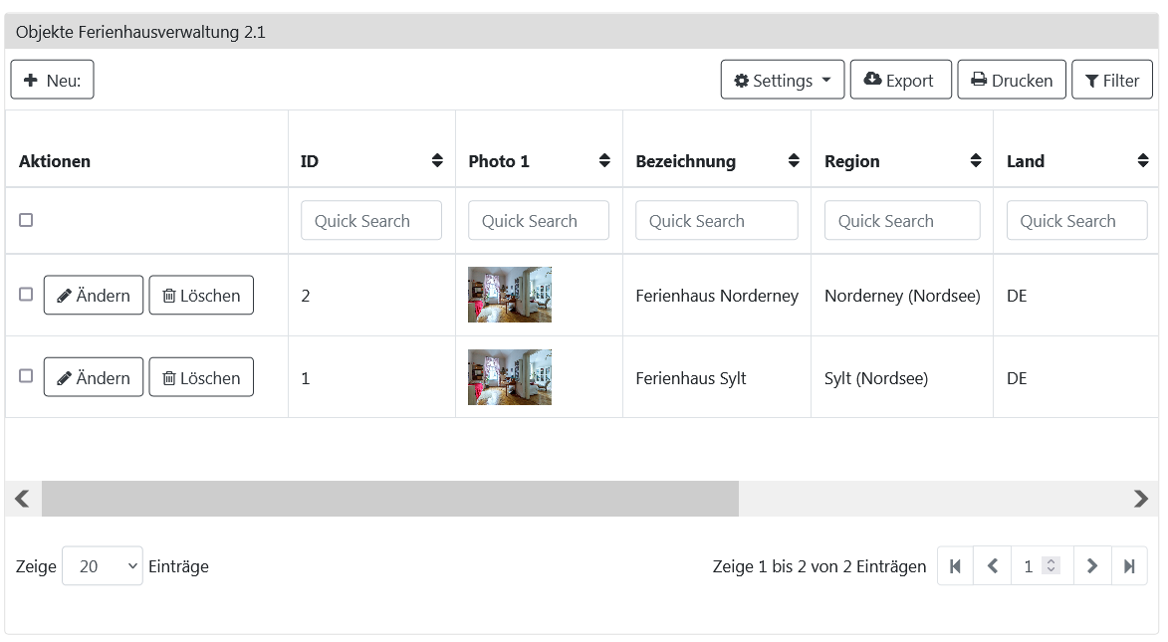Viewport: 1168px width, 642px height.
Task: Click Löschen for Ferienhaus Sylt
Action: tap(201, 378)
